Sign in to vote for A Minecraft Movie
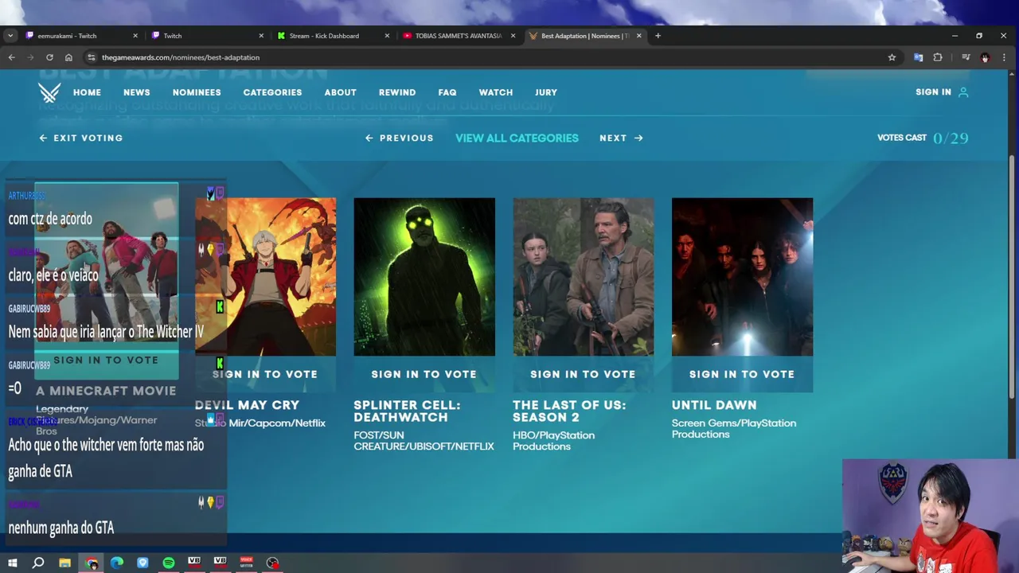Viewport: 1019px width, 573px height. (x=106, y=360)
